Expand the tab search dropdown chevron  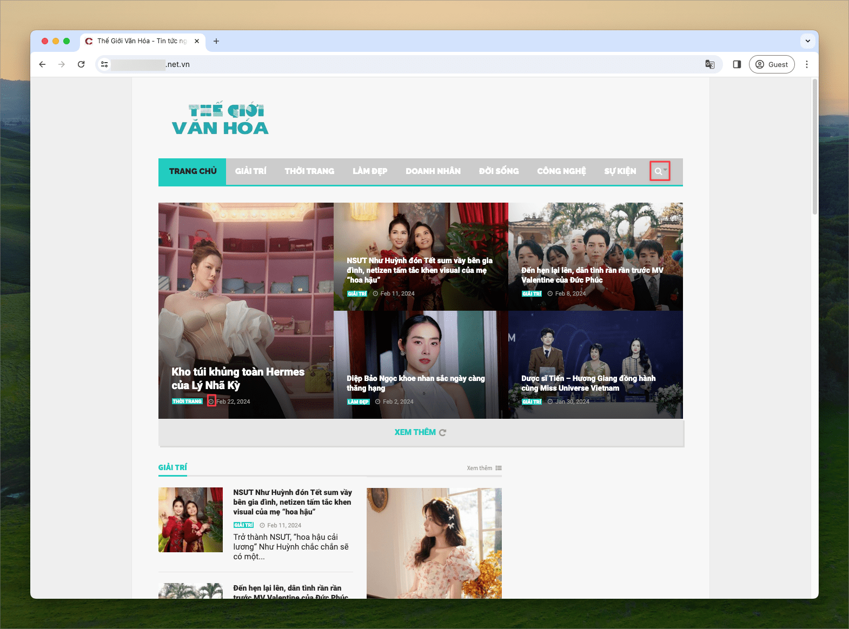point(807,41)
